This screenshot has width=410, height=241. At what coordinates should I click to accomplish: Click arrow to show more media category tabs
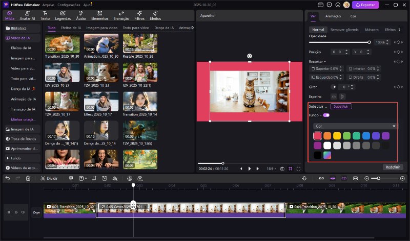click(x=193, y=28)
